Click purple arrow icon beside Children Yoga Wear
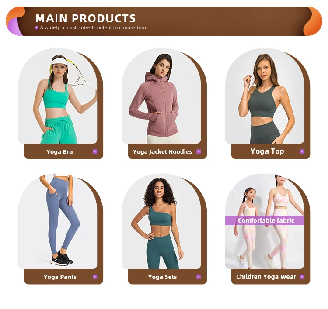The width and height of the screenshot is (328, 309). [x=302, y=277]
